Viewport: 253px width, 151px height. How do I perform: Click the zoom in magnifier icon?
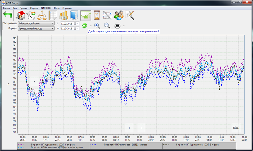pos(97,26)
